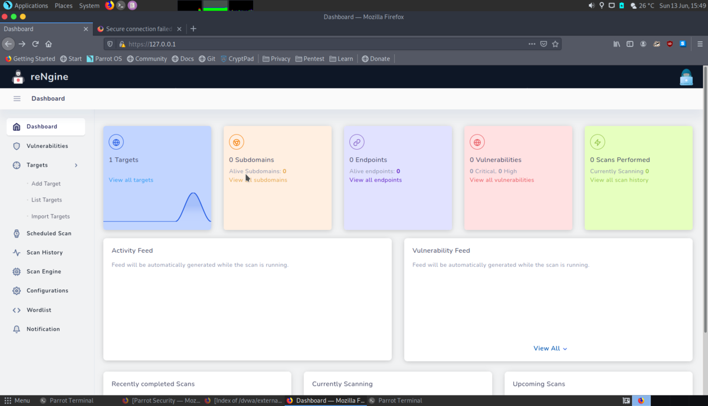Viewport: 708px width, 406px height.
Task: Open the Firefox library icon
Action: pyautogui.click(x=617, y=44)
